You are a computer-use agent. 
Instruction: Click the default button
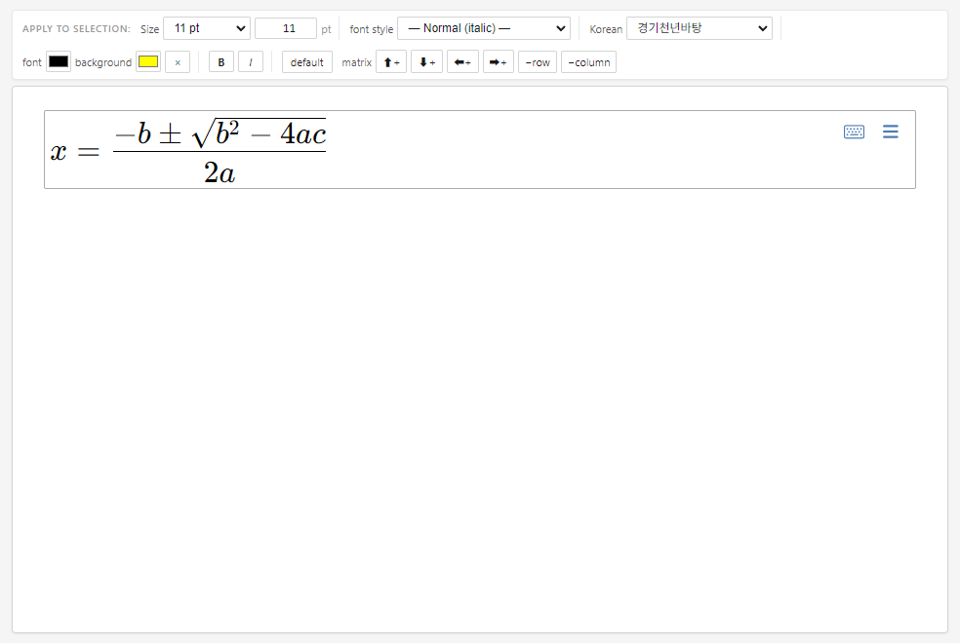306,61
